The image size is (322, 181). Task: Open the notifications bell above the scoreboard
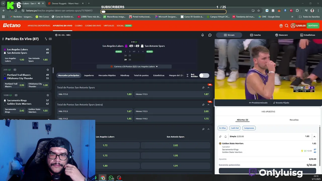[x=203, y=35]
